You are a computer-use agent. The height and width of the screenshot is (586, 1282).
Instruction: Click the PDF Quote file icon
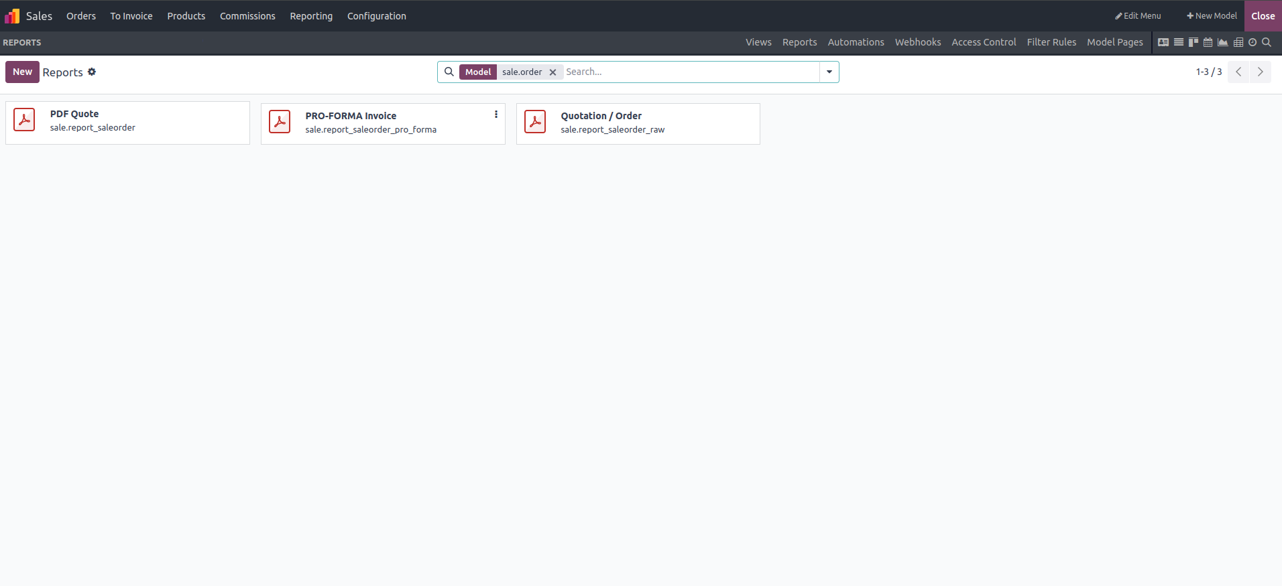tap(24, 120)
